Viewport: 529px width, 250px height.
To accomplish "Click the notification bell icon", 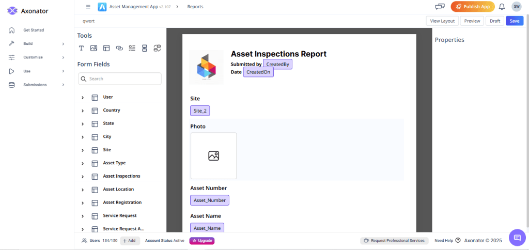I will pos(502,7).
